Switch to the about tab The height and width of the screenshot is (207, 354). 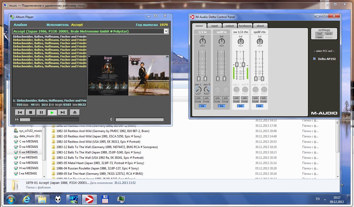coord(260,26)
